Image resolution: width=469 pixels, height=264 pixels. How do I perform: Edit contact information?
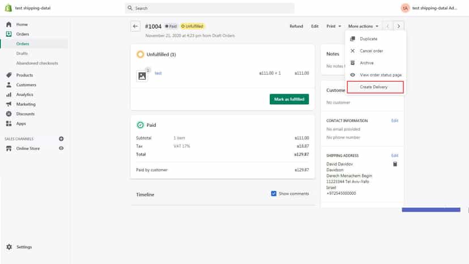(x=395, y=121)
